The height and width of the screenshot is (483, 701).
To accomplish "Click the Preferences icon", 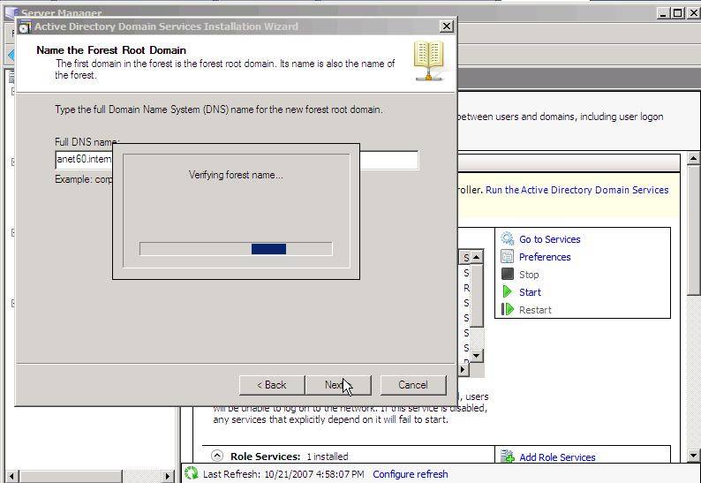I will click(x=508, y=256).
